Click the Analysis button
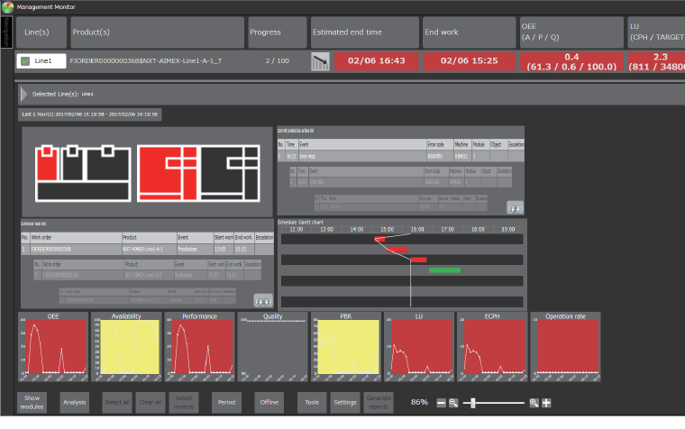The height and width of the screenshot is (429, 685). [x=74, y=402]
